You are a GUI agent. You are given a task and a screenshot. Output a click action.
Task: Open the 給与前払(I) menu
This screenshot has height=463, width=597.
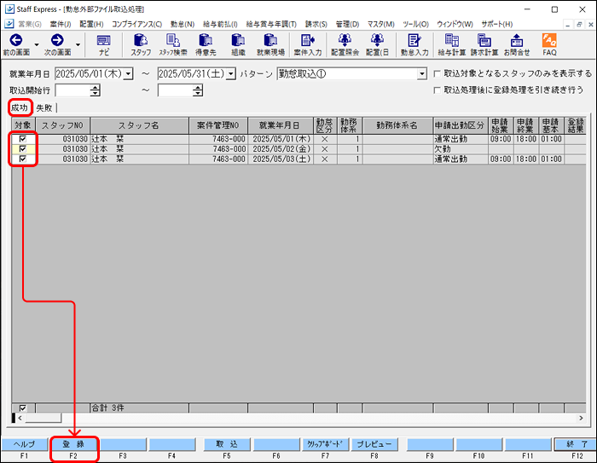(220, 24)
